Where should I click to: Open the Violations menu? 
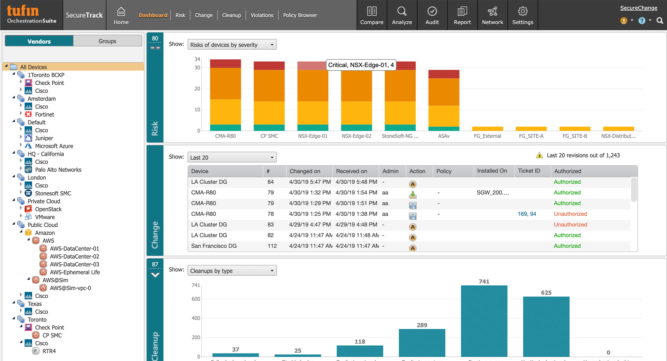click(x=262, y=15)
